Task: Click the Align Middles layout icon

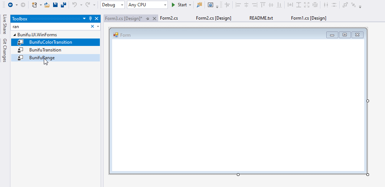Action: click(x=271, y=5)
